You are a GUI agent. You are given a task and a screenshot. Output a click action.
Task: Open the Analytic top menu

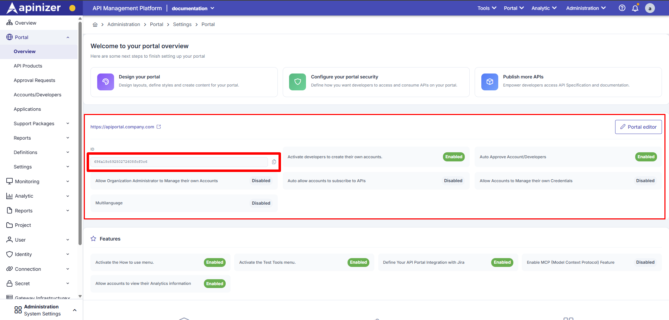[x=544, y=8]
